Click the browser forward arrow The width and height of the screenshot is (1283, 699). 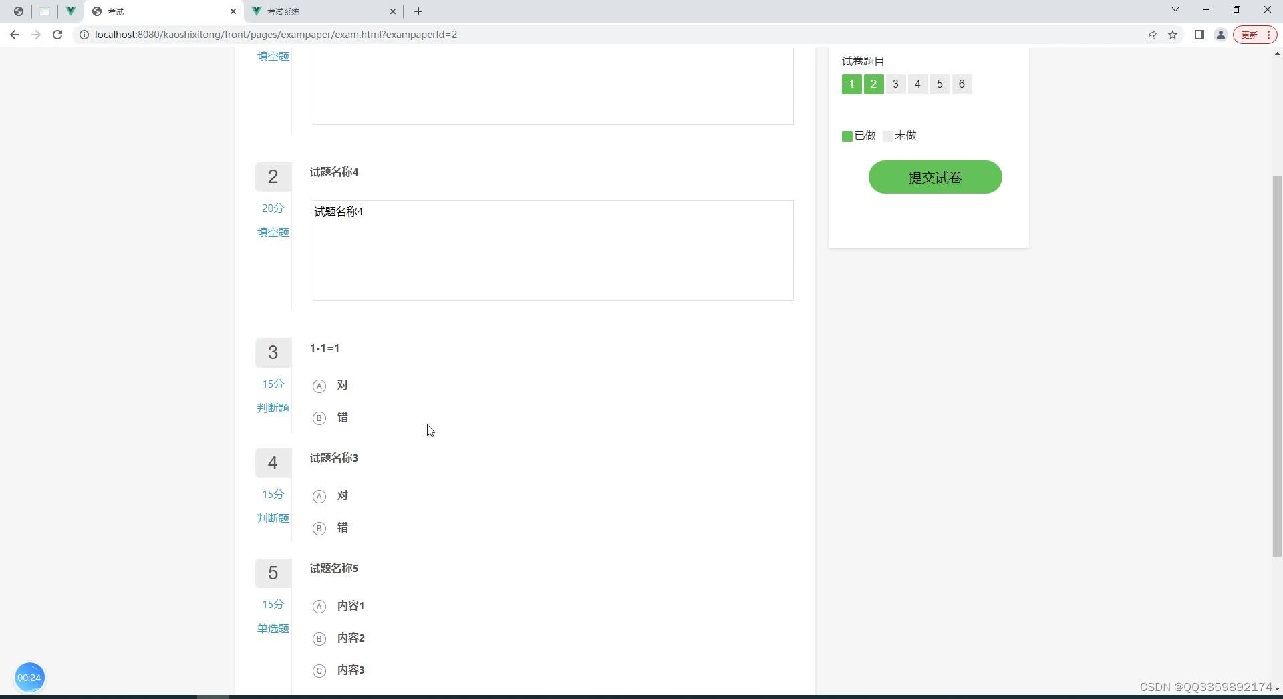tap(36, 35)
